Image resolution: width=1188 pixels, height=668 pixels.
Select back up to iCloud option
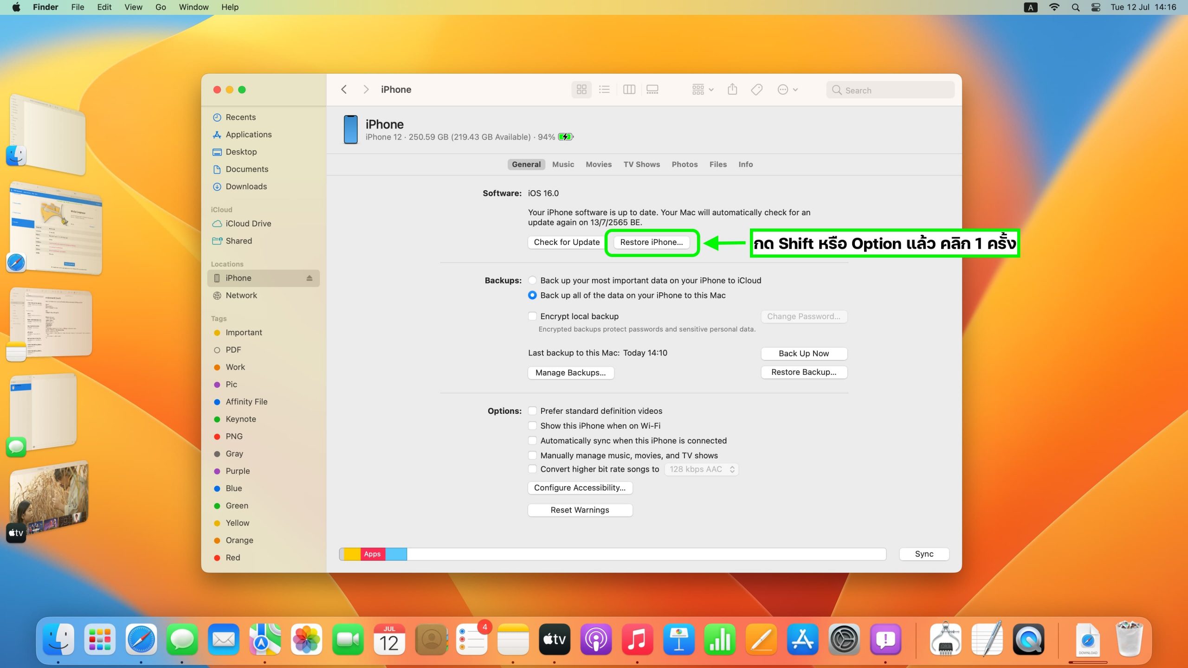(533, 281)
